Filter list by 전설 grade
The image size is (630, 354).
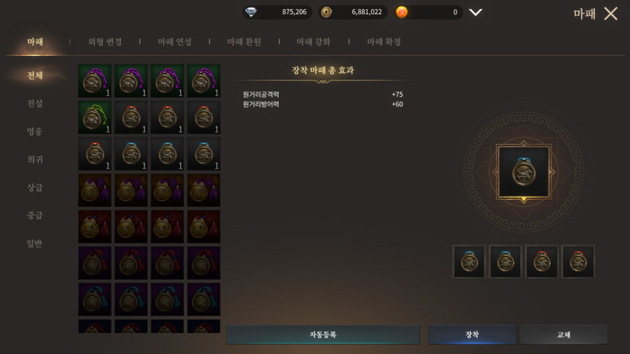coord(35,104)
